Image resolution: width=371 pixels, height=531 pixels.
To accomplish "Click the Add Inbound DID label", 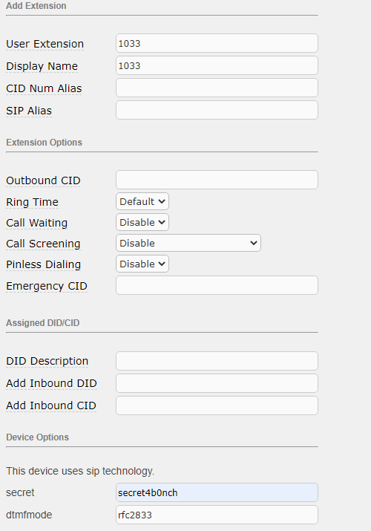I will pyautogui.click(x=51, y=383).
